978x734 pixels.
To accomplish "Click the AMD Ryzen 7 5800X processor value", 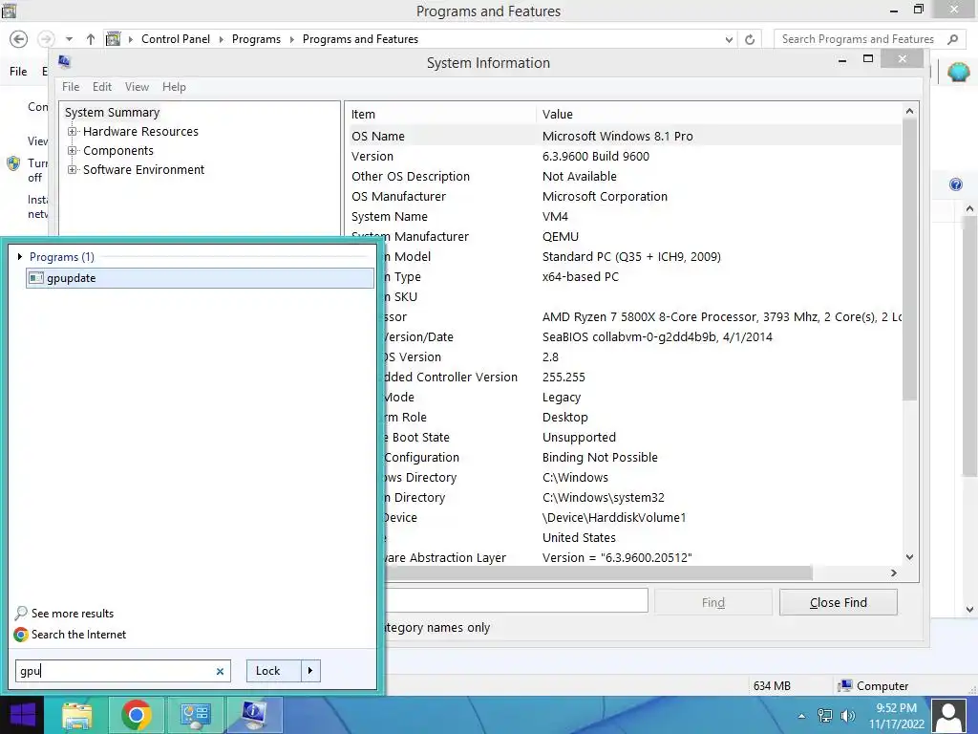I will click(x=722, y=316).
